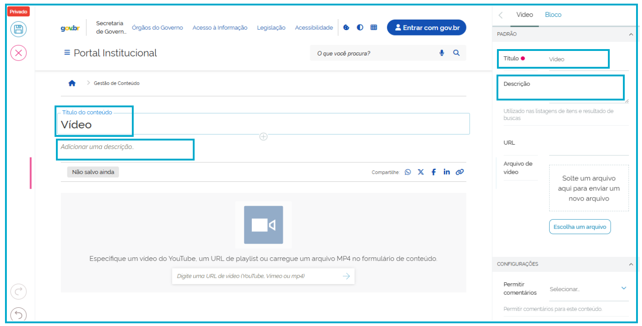Collapse the PADRÃO section
The height and width of the screenshot is (326, 642).
[631, 34]
